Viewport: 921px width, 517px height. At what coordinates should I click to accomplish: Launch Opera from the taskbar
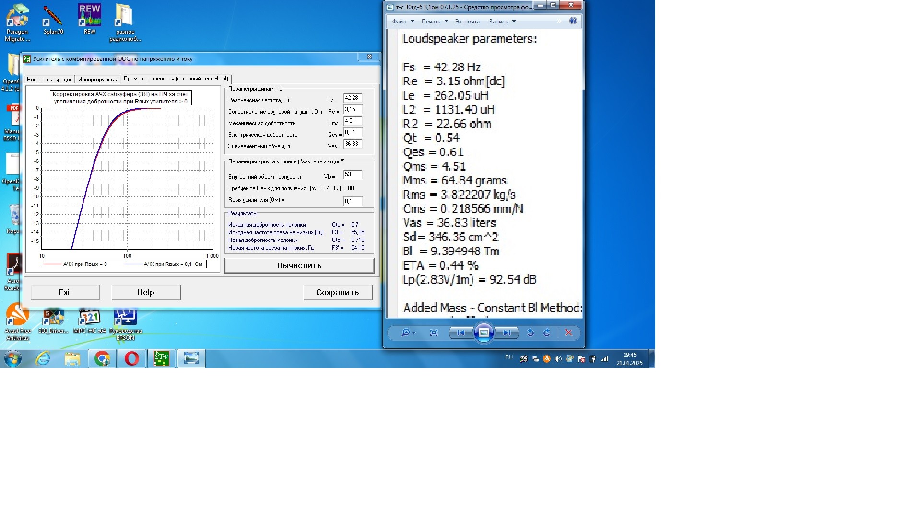point(132,358)
